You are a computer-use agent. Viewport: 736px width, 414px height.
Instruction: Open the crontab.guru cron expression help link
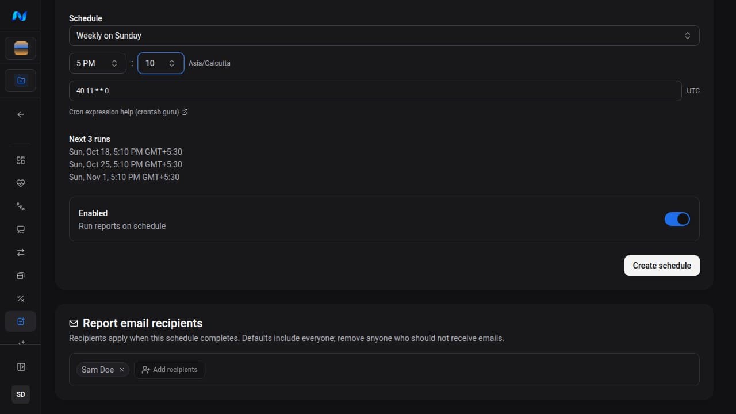(128, 112)
